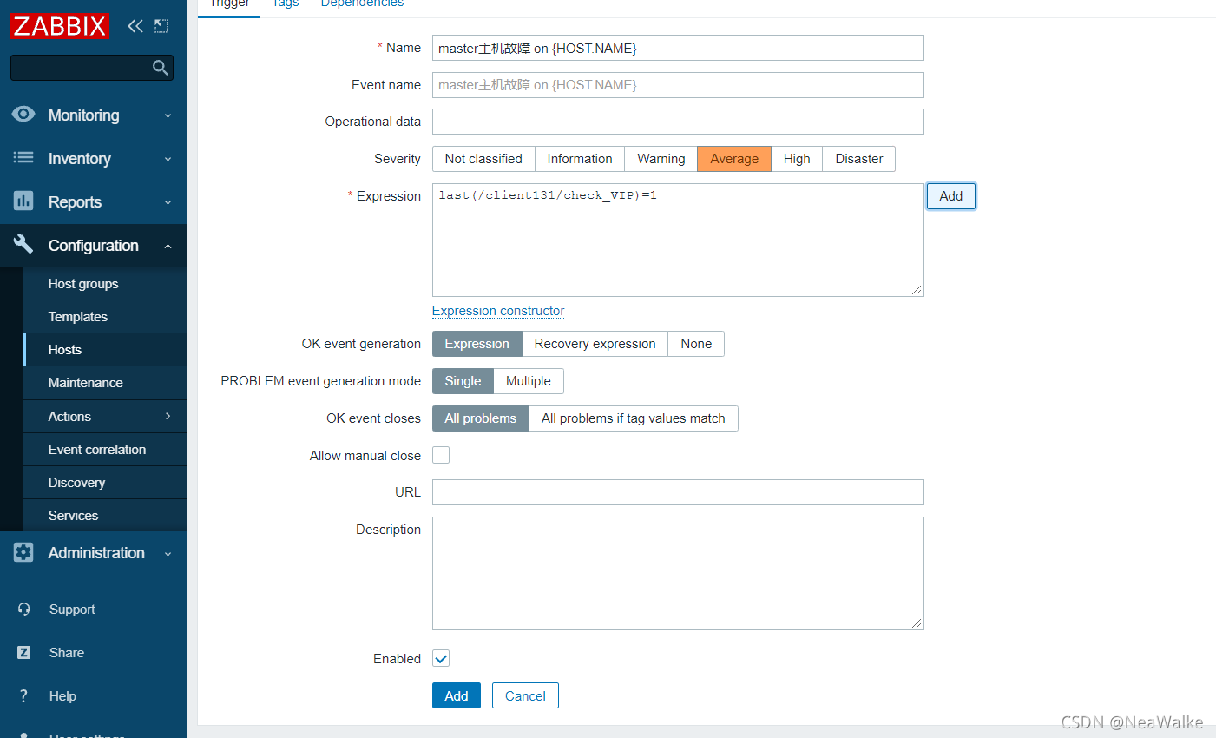
Task: Expand the Actions submenu arrow
Action: tap(168, 417)
